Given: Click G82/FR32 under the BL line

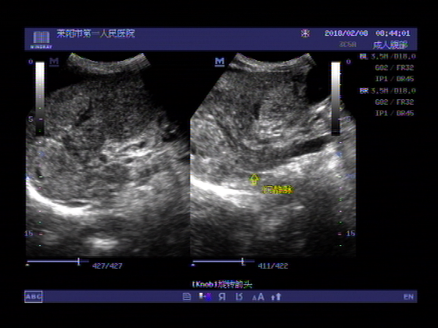Looking at the screenshot, I should (x=394, y=68).
